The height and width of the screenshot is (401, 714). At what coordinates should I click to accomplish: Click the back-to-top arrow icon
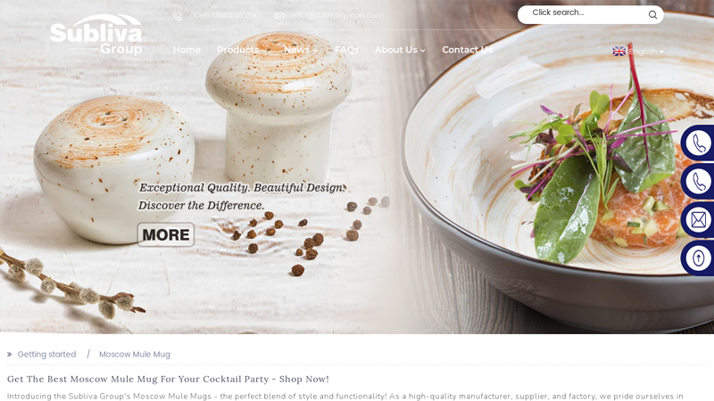tap(698, 258)
